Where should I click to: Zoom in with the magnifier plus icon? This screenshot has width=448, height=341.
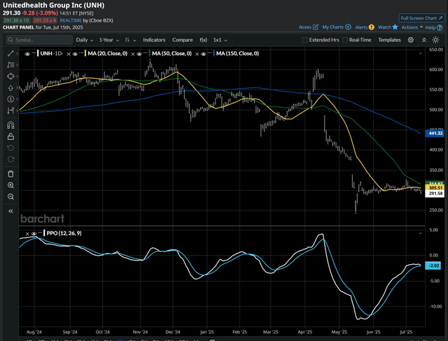[x=10, y=185]
